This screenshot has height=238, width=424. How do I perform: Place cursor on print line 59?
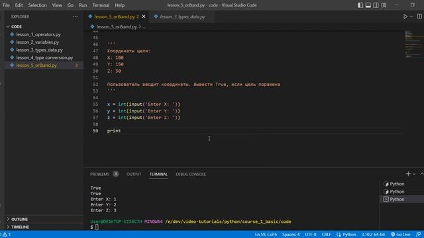[114, 131]
